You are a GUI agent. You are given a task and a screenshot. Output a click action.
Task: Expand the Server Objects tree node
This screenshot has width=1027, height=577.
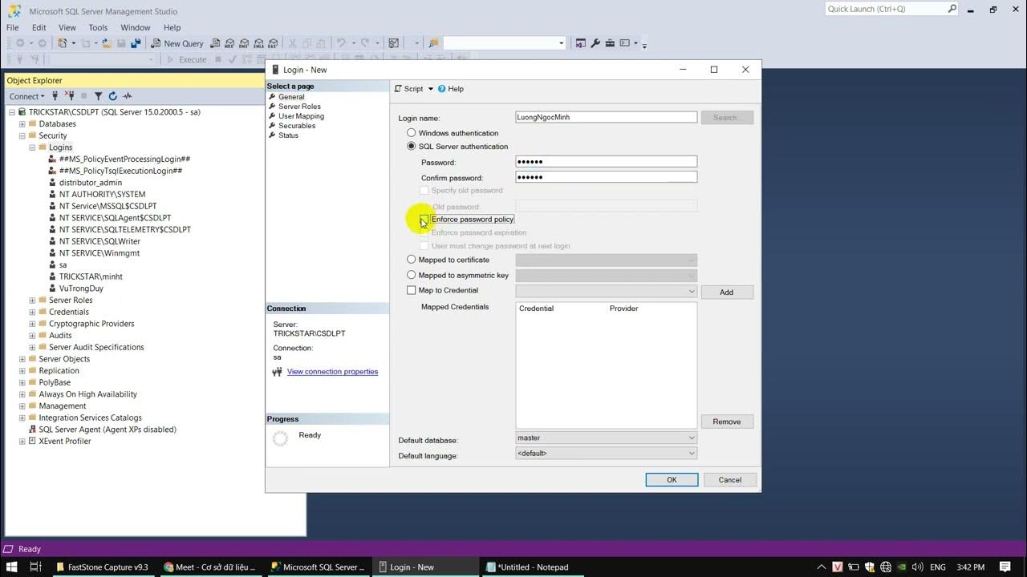(22, 359)
